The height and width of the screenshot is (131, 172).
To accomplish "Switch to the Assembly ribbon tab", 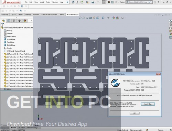I will [x=5, y=14].
